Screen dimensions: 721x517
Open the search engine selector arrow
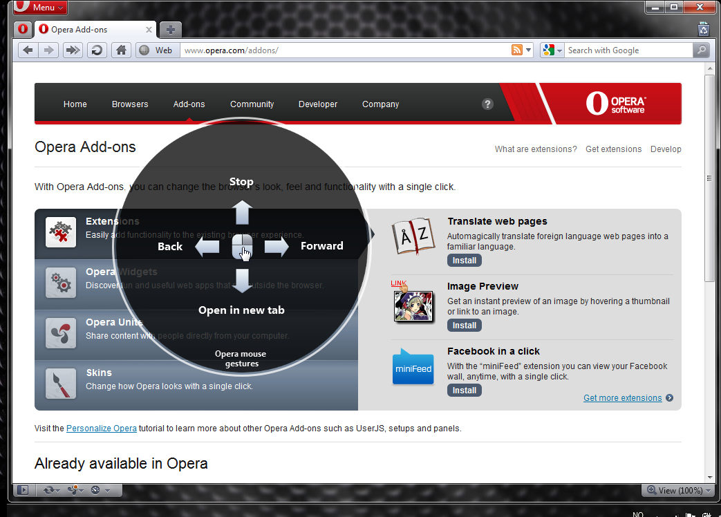[559, 50]
